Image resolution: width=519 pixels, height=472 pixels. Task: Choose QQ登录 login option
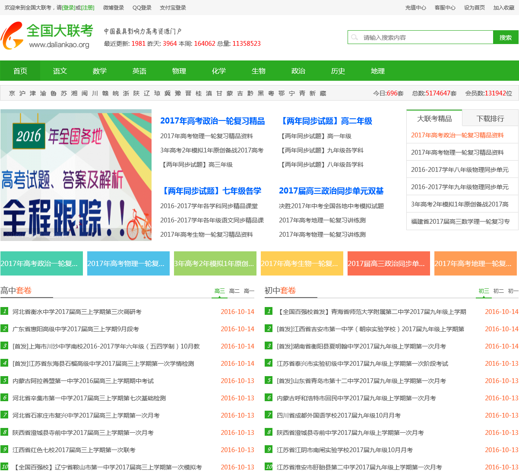[x=142, y=8]
